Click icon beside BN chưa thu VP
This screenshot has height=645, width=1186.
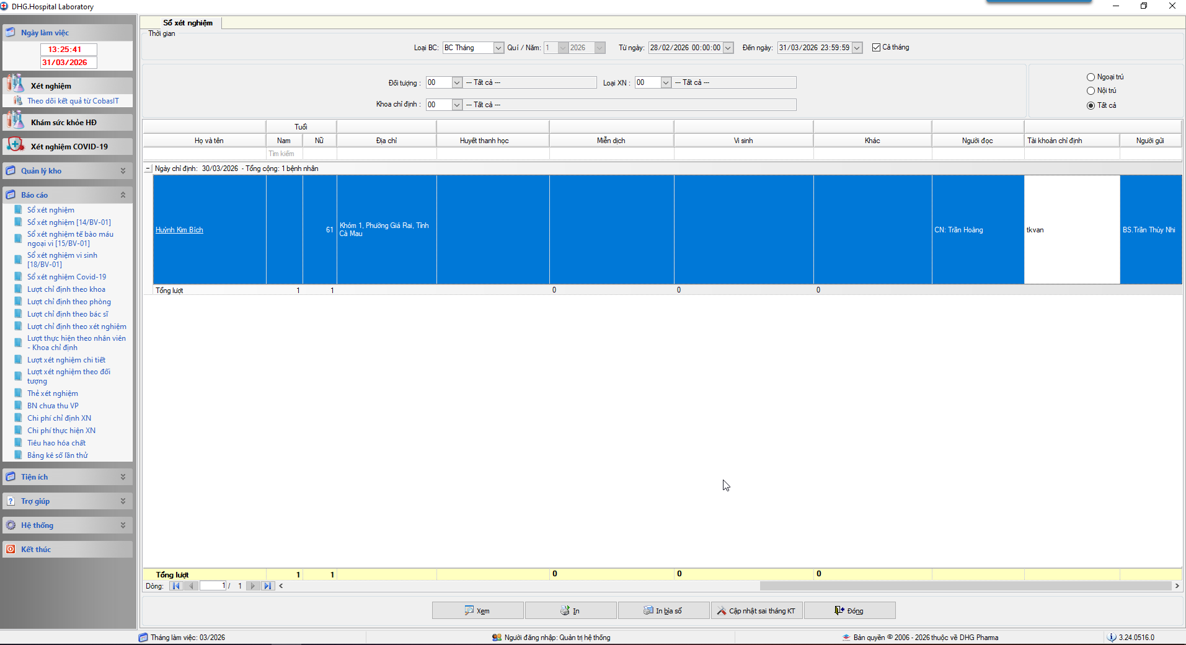[x=19, y=406]
